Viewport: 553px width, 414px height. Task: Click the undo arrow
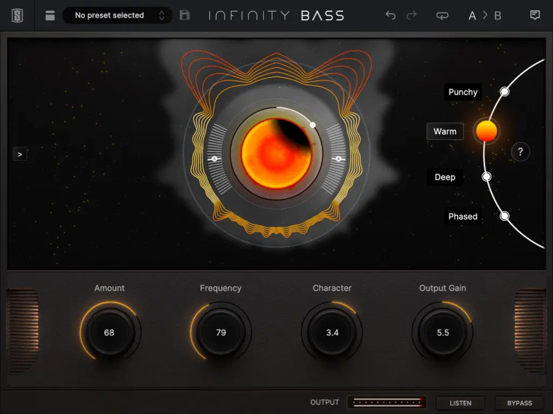pyautogui.click(x=390, y=15)
